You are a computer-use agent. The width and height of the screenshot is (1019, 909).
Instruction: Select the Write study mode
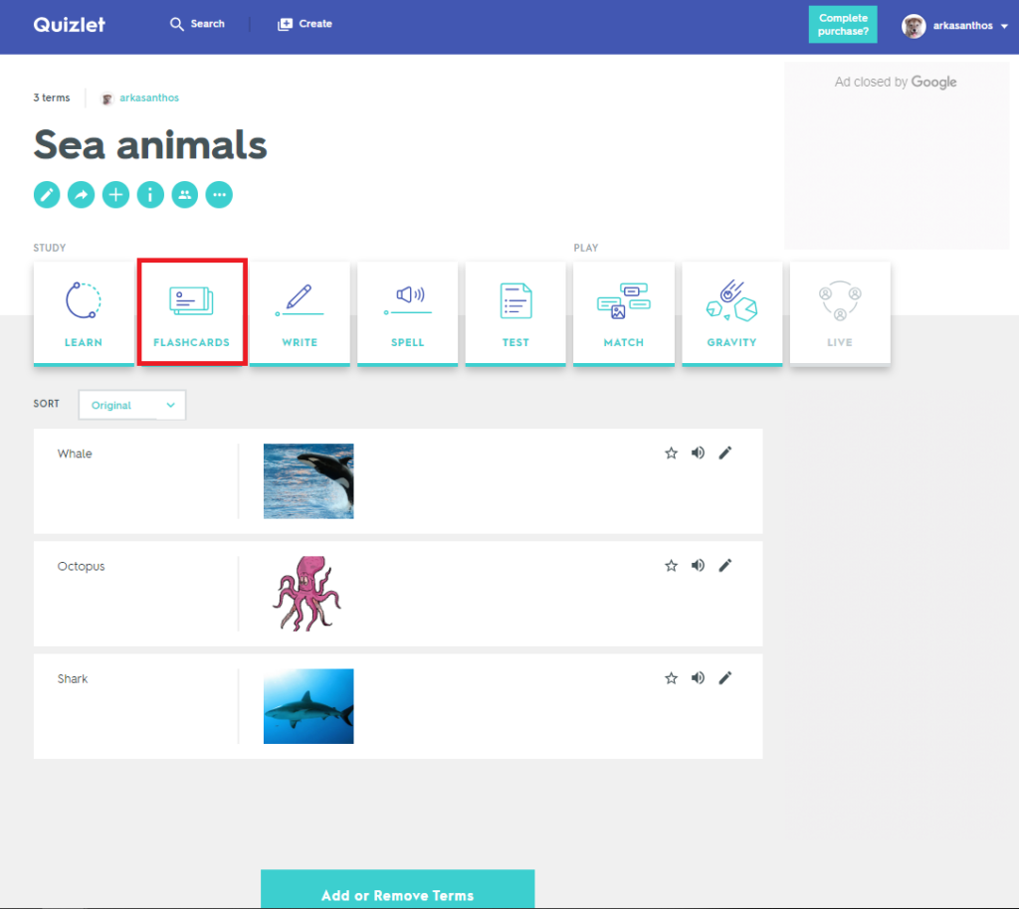tap(300, 311)
